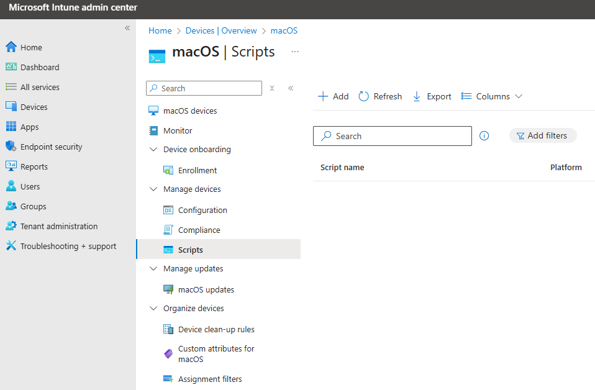Clear the blade menu search with X
Screen dimensions: 595x390
(272, 88)
